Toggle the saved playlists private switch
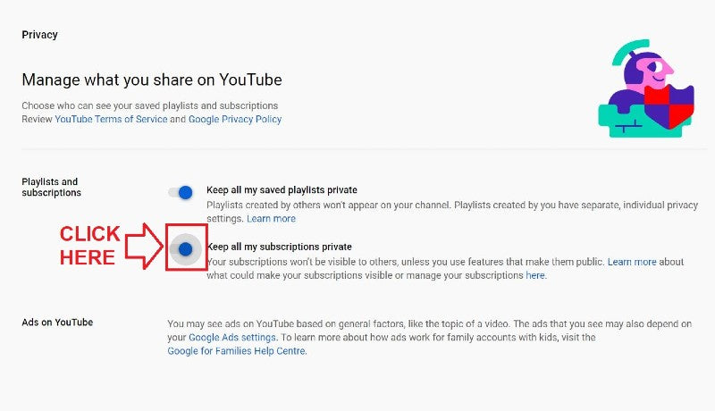The height and width of the screenshot is (411, 715). coord(181,192)
